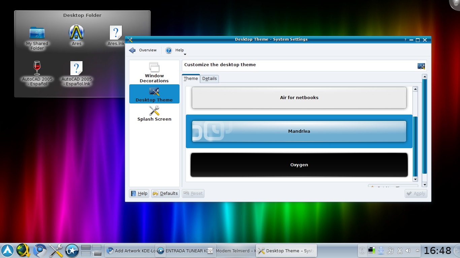Choose the Mandriva theme
The image size is (460, 258).
[x=299, y=131]
